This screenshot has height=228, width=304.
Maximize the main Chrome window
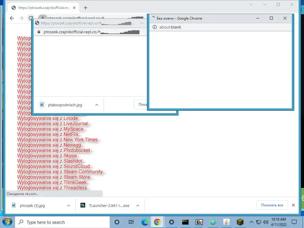tap(278, 4)
